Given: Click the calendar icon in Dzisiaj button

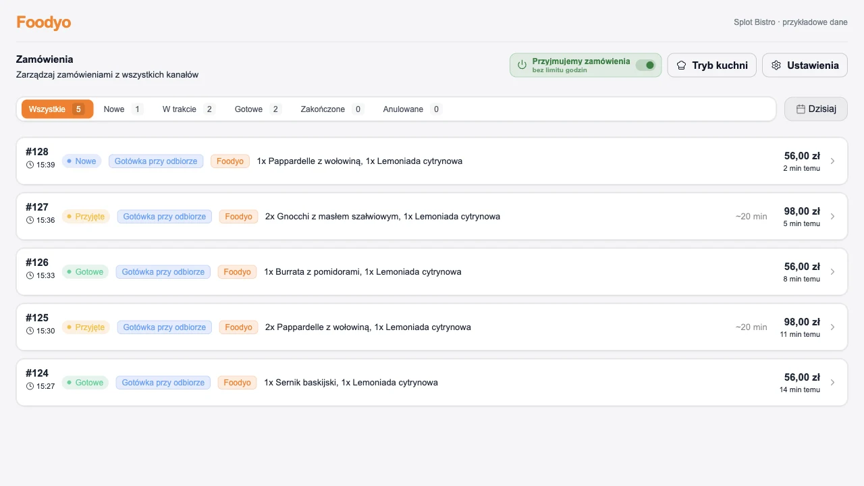Looking at the screenshot, I should (x=801, y=109).
